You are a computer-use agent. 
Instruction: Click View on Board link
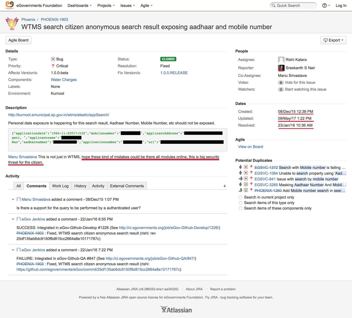[x=251, y=147]
